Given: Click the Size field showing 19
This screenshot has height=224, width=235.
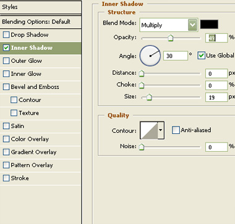Looking at the screenshot, I should pos(216,97).
